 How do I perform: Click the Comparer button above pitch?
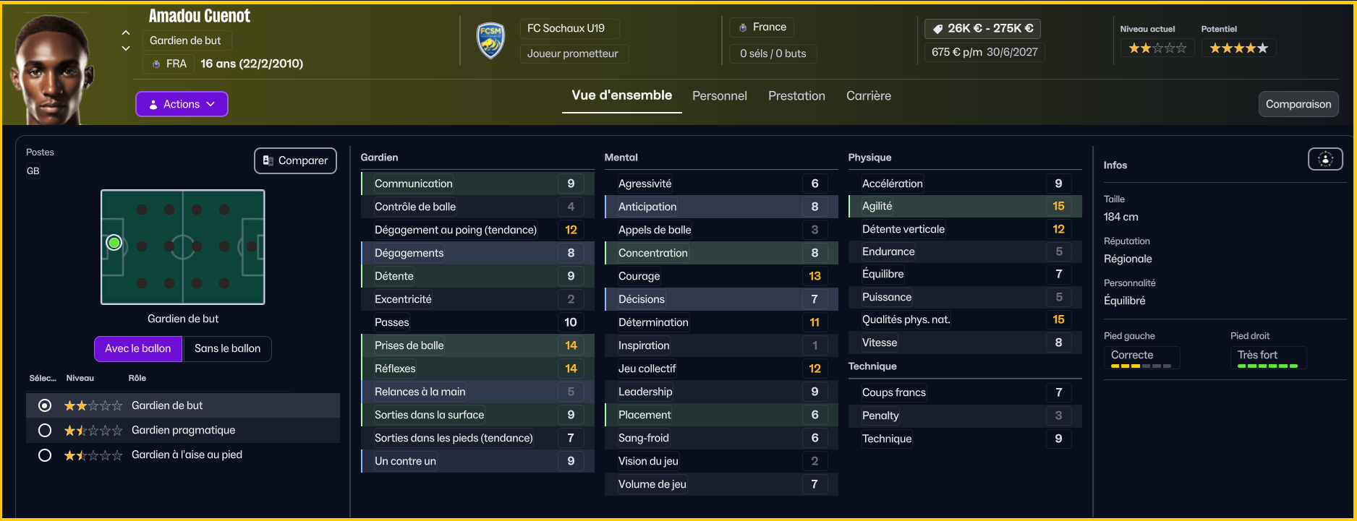(295, 160)
